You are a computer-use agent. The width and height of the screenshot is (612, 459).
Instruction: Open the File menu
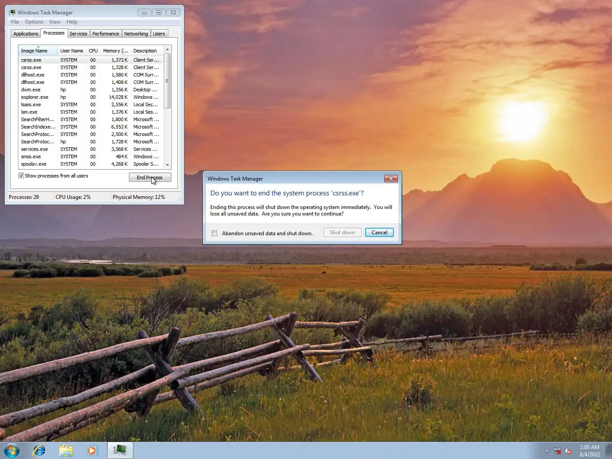[15, 22]
